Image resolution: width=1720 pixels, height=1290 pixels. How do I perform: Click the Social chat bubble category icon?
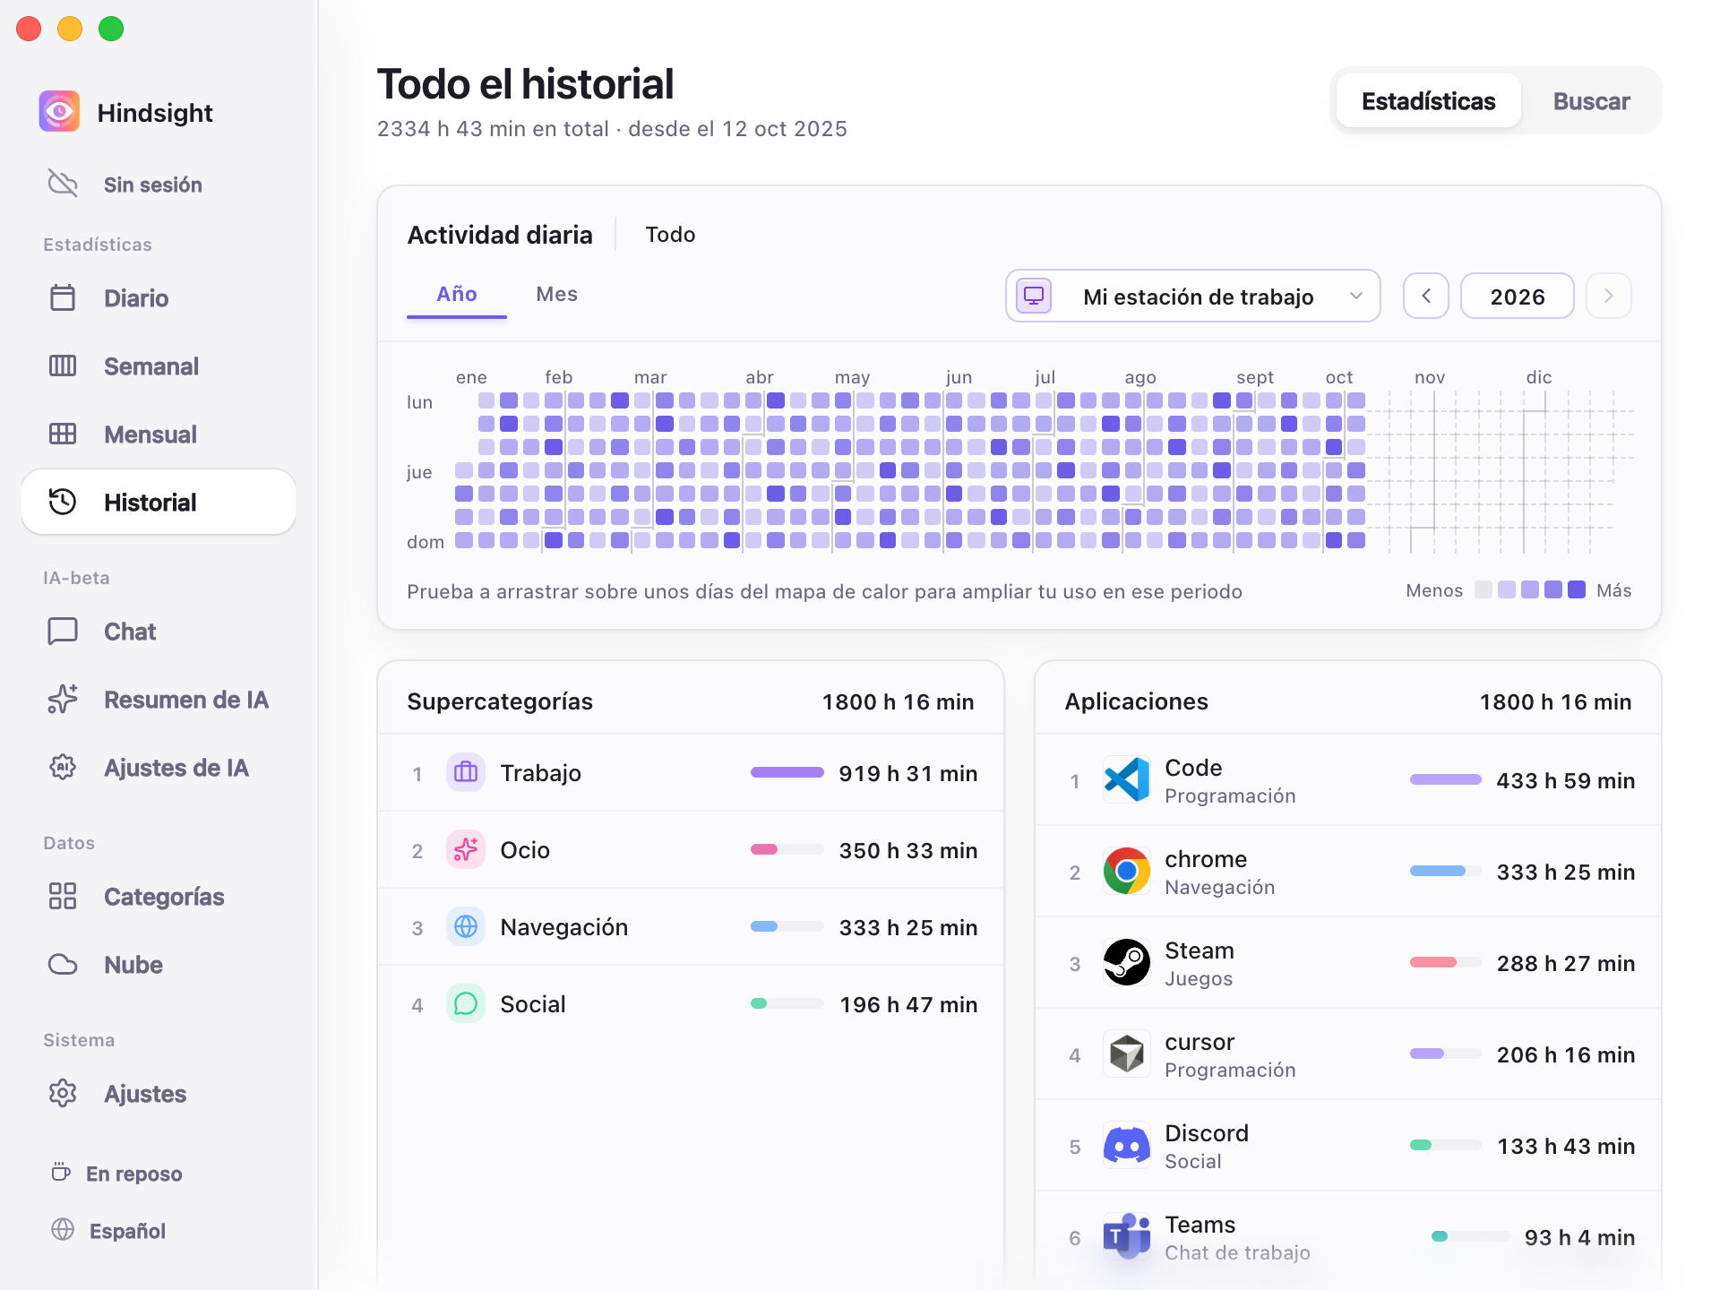pyautogui.click(x=466, y=1003)
